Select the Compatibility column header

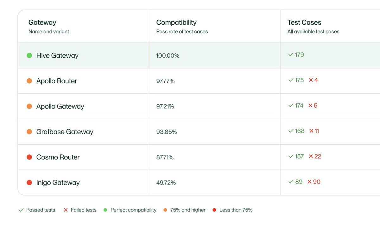(176, 23)
